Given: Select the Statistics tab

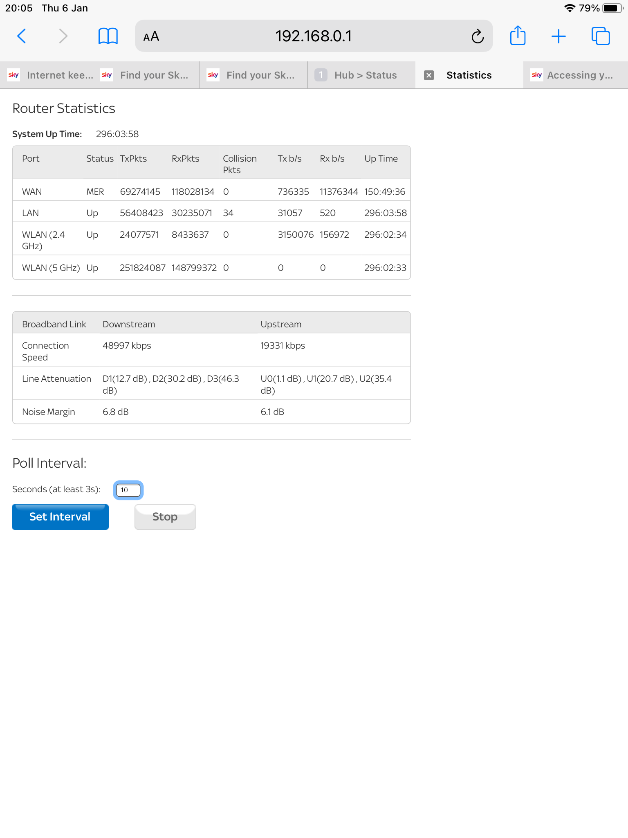Looking at the screenshot, I should [x=469, y=75].
